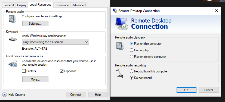Click the 'Local devices and resources' heading
Screen dimensions: 225x102
point(24,56)
